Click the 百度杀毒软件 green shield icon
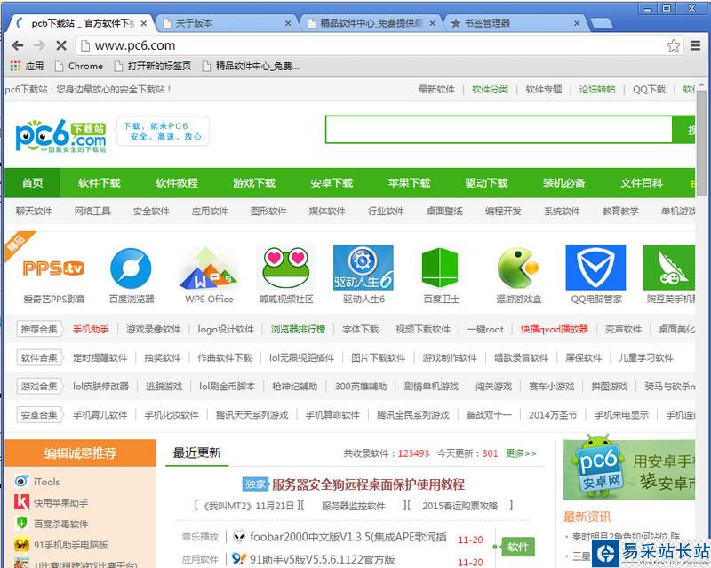711x568 pixels. pyautogui.click(x=21, y=523)
